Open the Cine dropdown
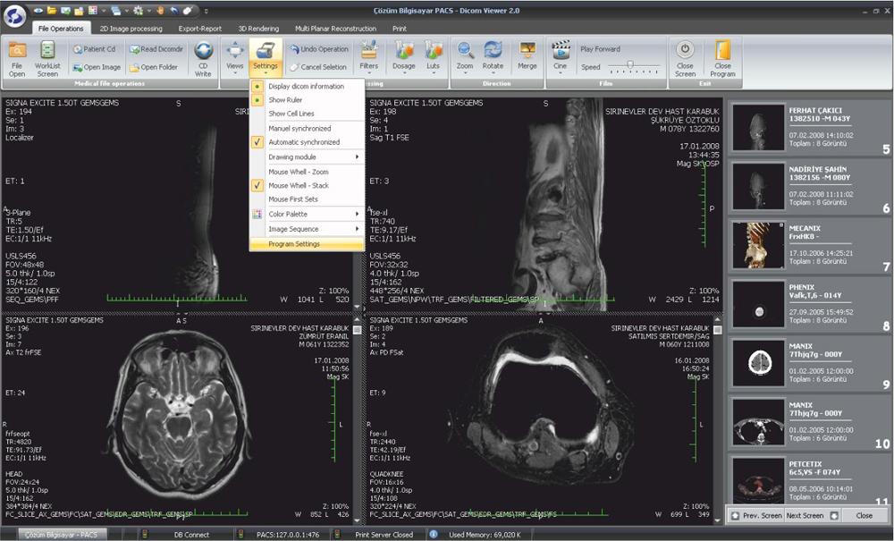 [561, 58]
